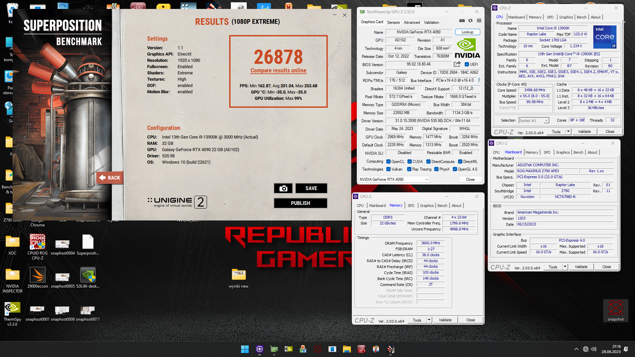This screenshot has width=635, height=357.
Task: Switch to the Advanced tab in GPU-Z
Action: coord(412,22)
